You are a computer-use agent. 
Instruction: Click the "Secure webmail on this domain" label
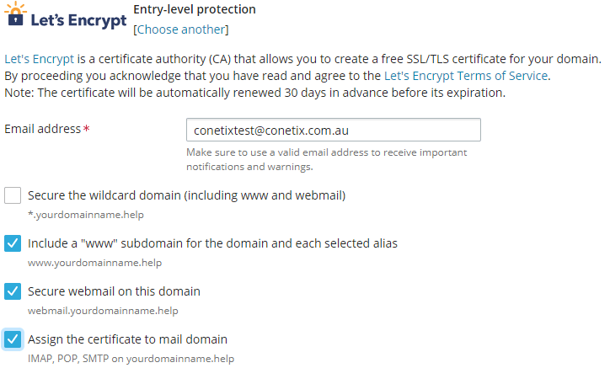[x=114, y=291]
